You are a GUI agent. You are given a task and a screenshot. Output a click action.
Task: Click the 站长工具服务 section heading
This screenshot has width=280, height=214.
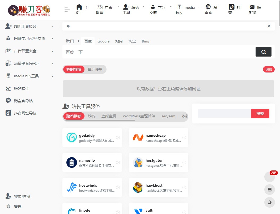pyautogui.click(x=86, y=106)
